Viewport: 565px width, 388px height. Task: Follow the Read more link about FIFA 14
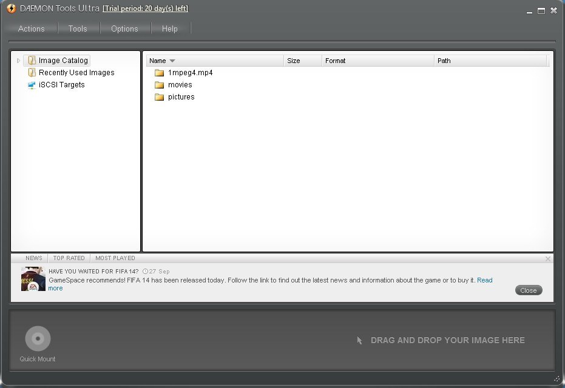485,280
